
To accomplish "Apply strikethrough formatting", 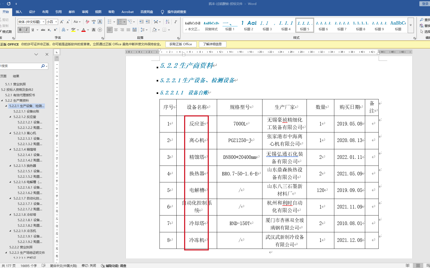I will click(x=43, y=30).
